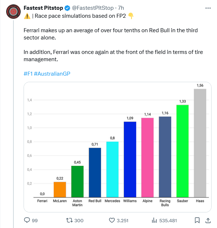Like the tweet with heart icon
Image resolution: width=217 pixels, height=228 pixels.
[112, 220]
